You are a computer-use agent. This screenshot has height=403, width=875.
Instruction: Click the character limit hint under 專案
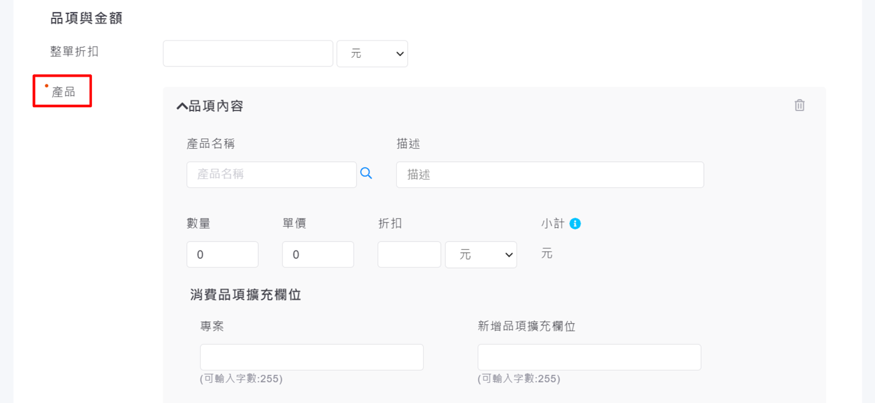241,379
